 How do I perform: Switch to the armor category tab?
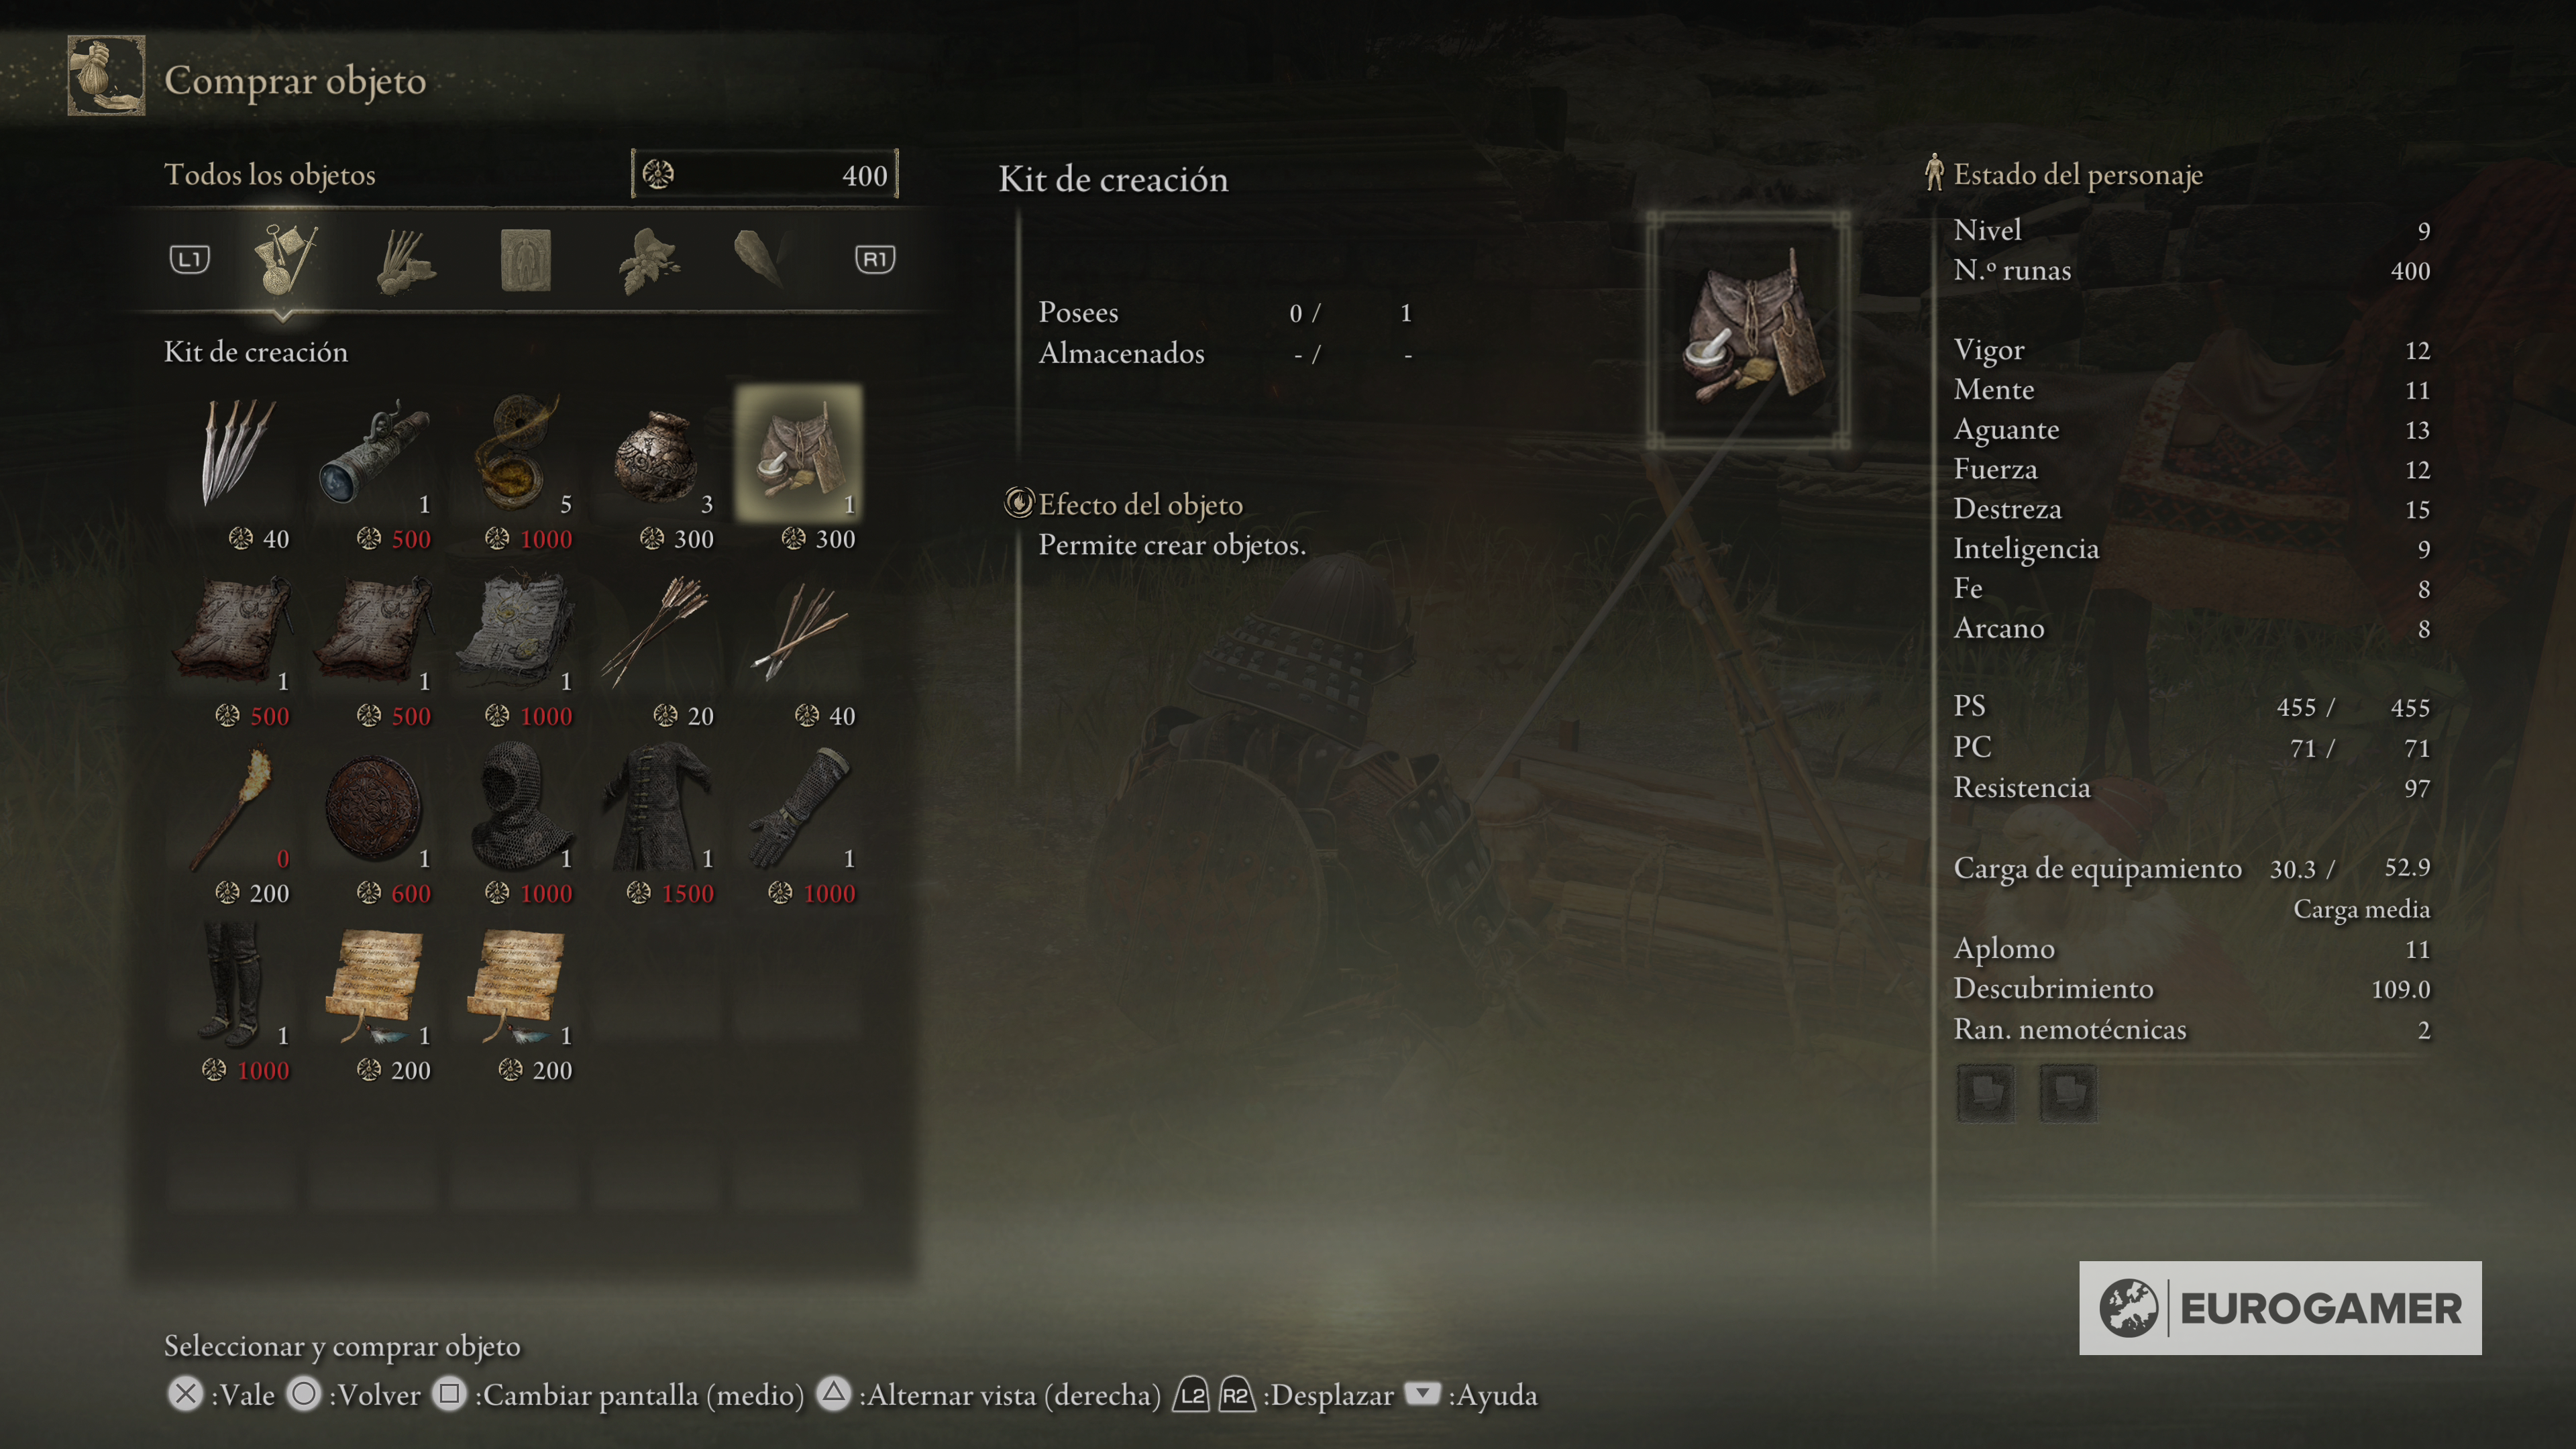pyautogui.click(x=525, y=260)
